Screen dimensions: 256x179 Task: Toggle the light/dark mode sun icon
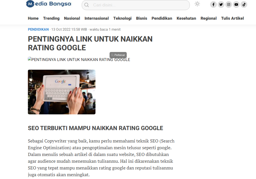197,4
